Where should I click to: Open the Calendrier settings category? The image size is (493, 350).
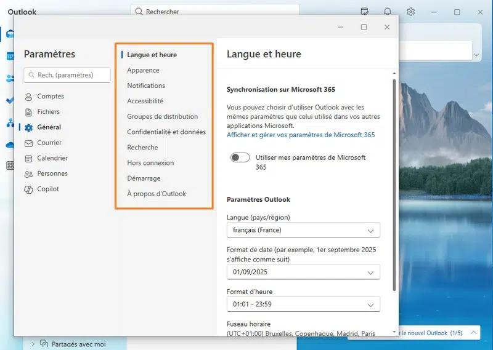pyautogui.click(x=52, y=158)
